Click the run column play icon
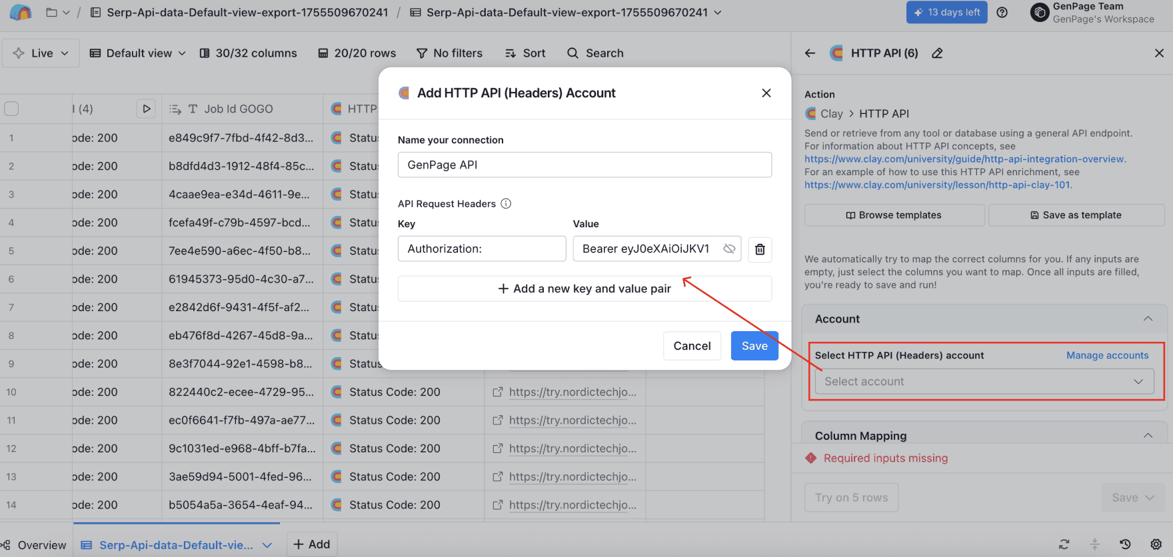1173x557 pixels. pos(146,109)
